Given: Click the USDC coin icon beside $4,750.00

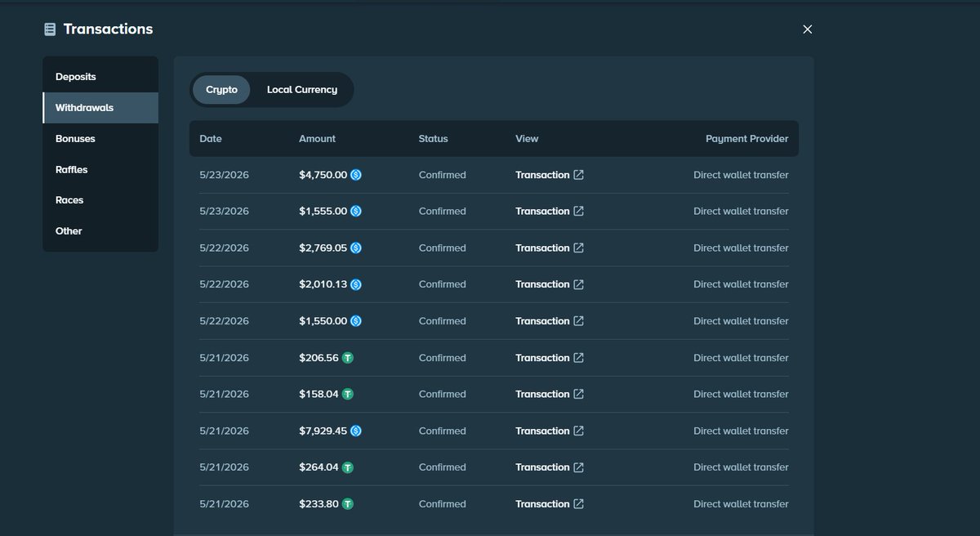Looking at the screenshot, I should [x=356, y=175].
